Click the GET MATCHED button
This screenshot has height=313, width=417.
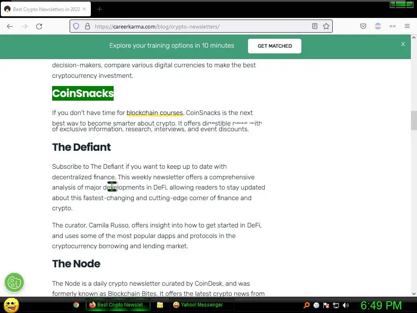[x=274, y=46]
